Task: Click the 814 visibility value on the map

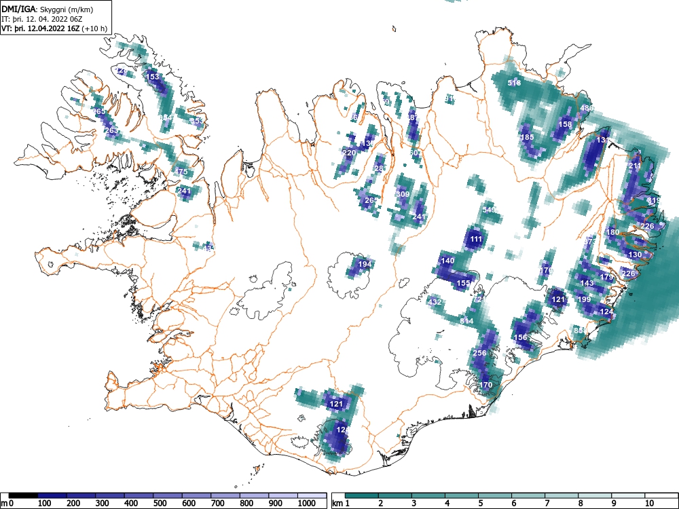Action: [466, 321]
